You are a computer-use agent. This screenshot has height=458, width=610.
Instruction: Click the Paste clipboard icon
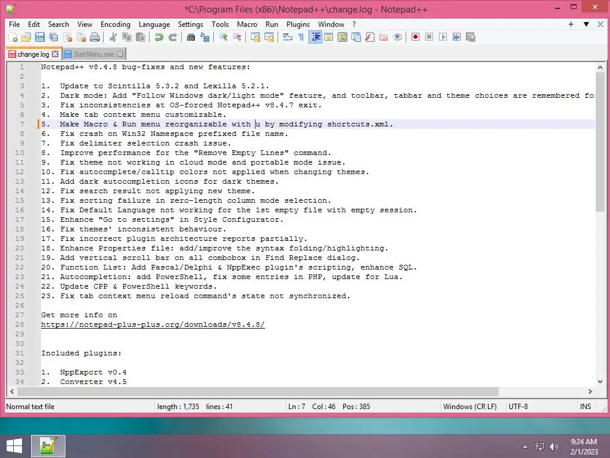coord(141,37)
